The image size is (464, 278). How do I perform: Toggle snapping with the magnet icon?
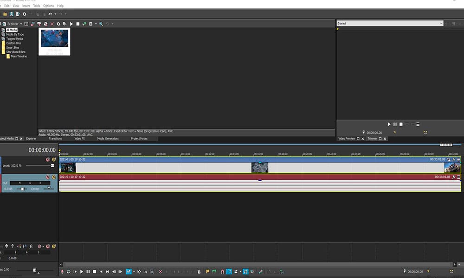click(222, 272)
